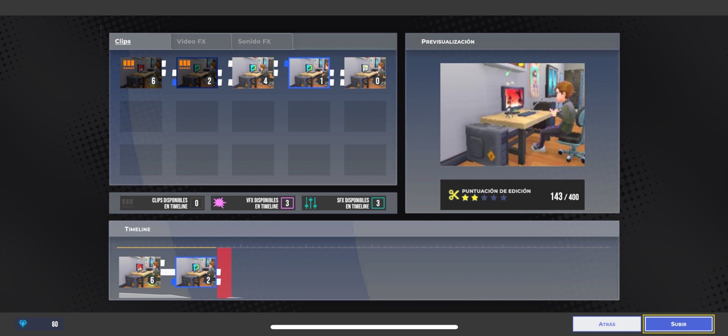Click the VFX disponibles starburst icon
This screenshot has height=336, width=728.
[220, 203]
